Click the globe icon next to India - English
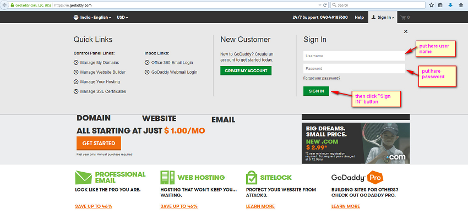This screenshot has height=214, width=468. click(x=76, y=17)
